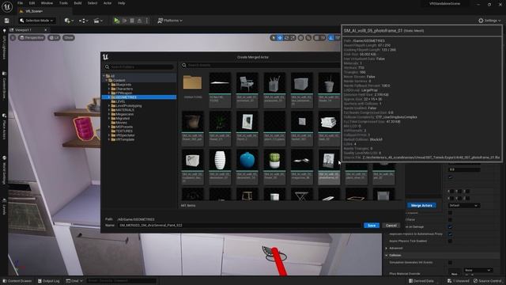Expand the Advanced section

(387, 248)
